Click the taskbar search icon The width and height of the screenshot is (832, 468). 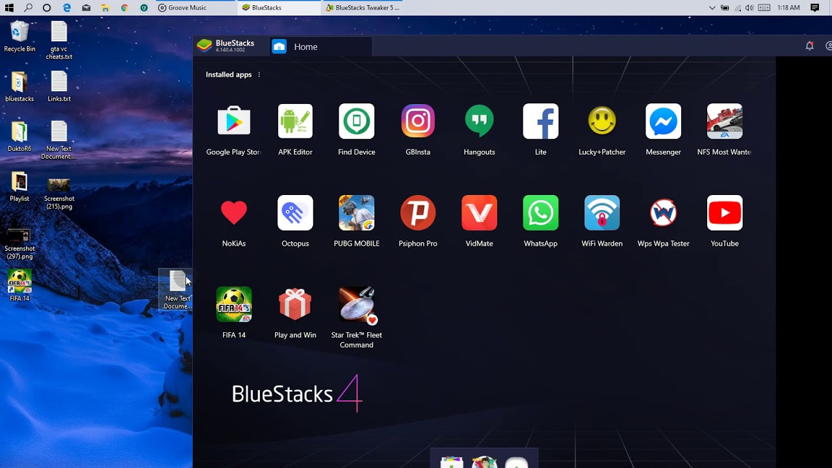tap(28, 8)
